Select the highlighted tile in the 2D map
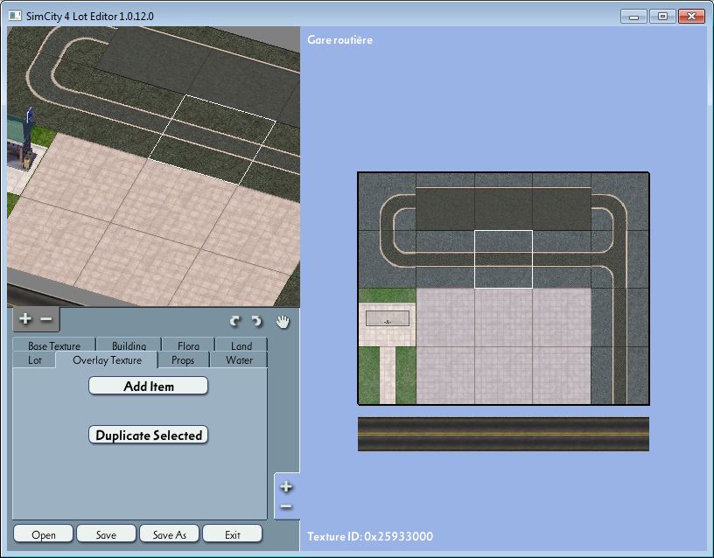 point(503,259)
